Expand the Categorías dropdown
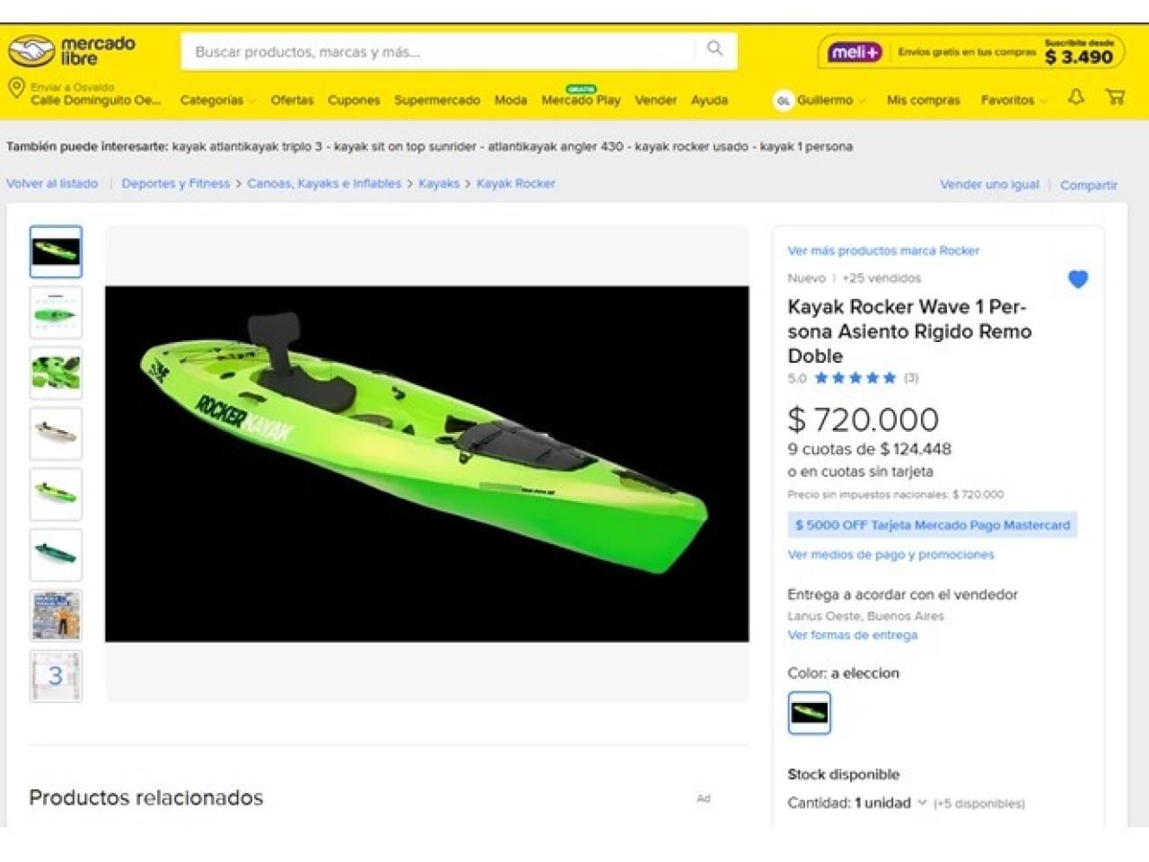The width and height of the screenshot is (1149, 862). click(218, 100)
